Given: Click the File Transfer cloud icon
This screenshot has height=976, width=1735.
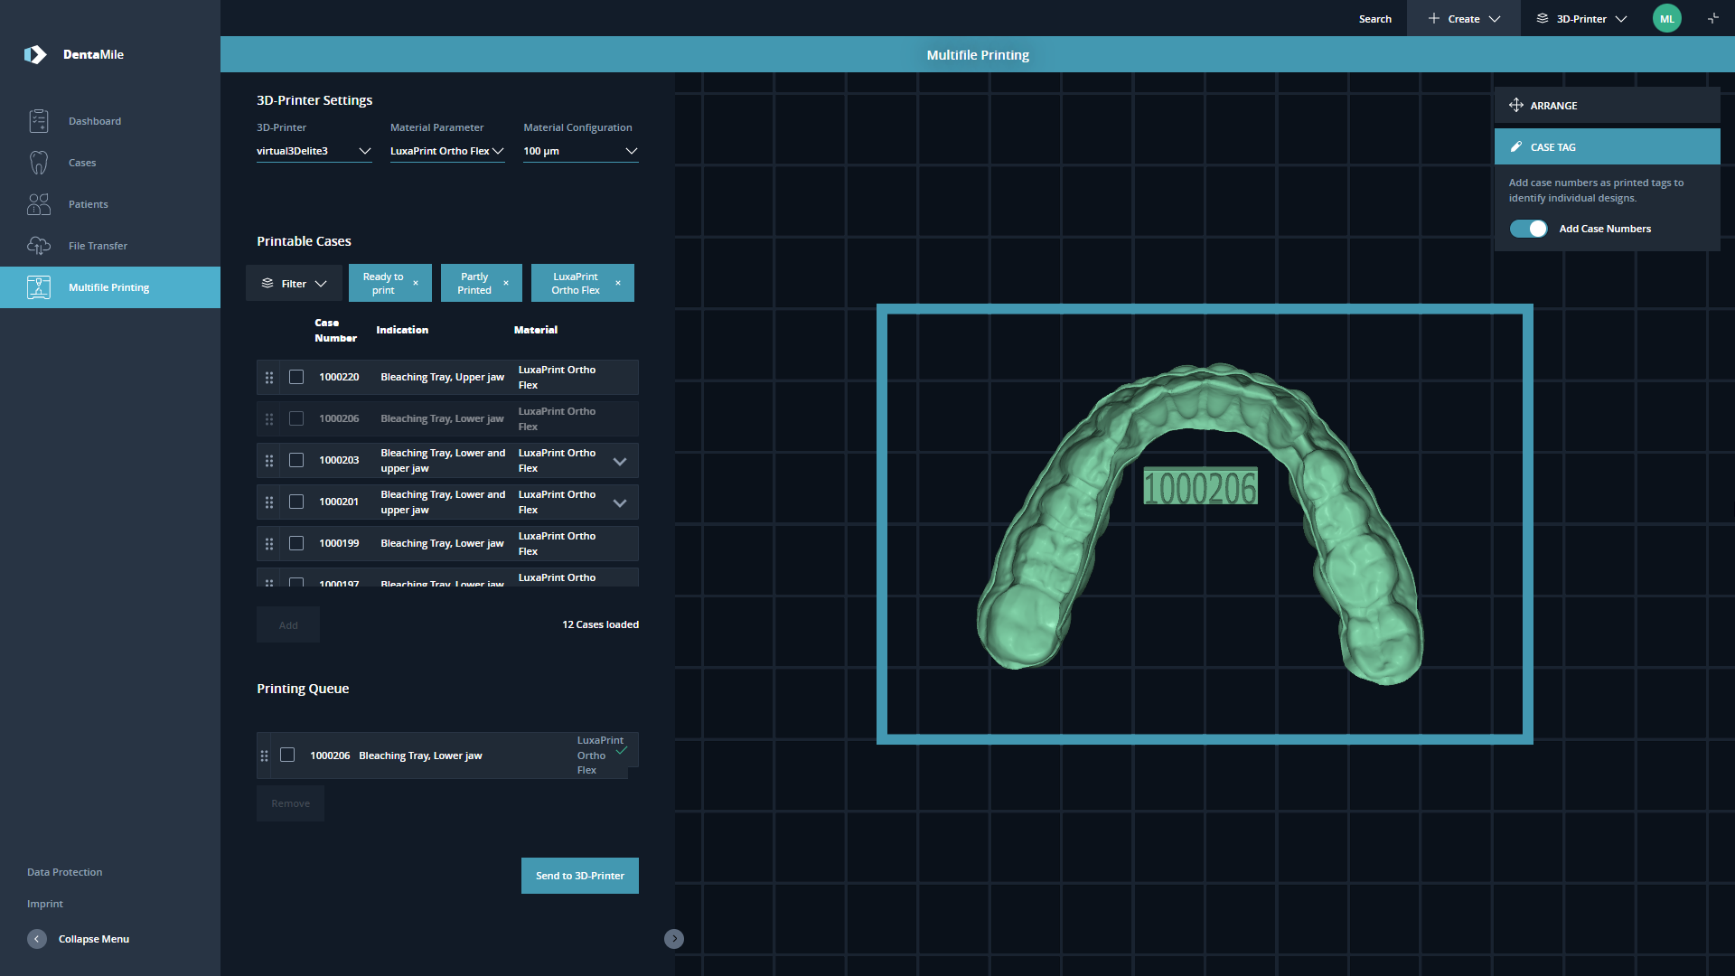Looking at the screenshot, I should pos(38,246).
